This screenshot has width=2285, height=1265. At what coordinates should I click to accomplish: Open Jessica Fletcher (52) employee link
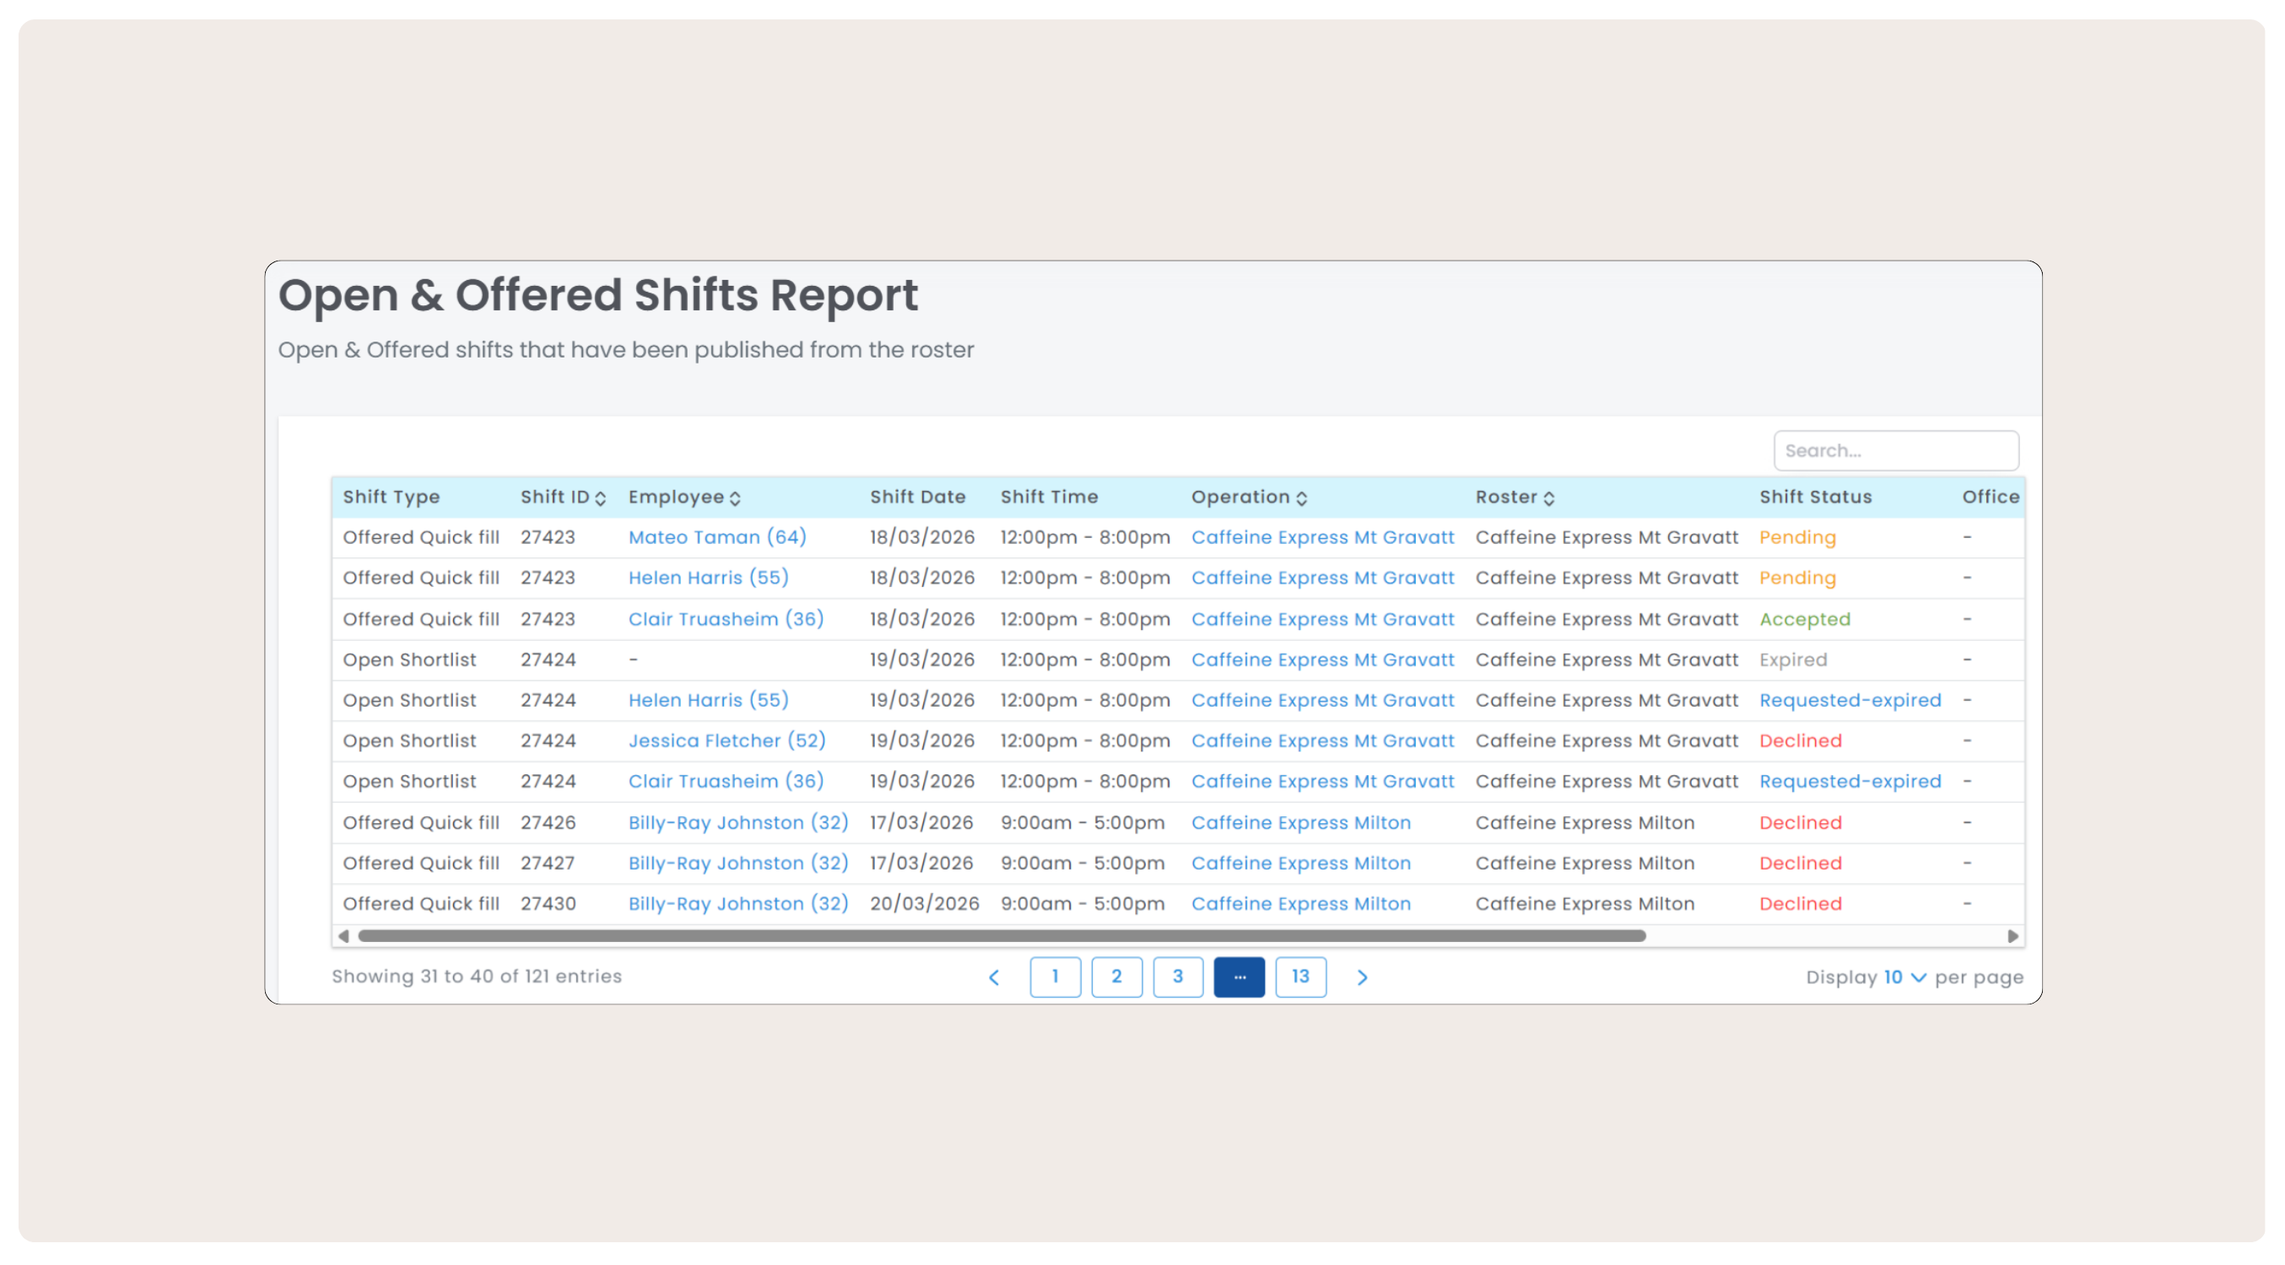tap(727, 741)
